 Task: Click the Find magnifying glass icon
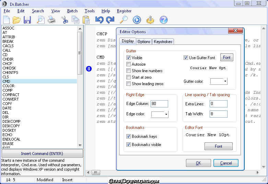(x=124, y=20)
